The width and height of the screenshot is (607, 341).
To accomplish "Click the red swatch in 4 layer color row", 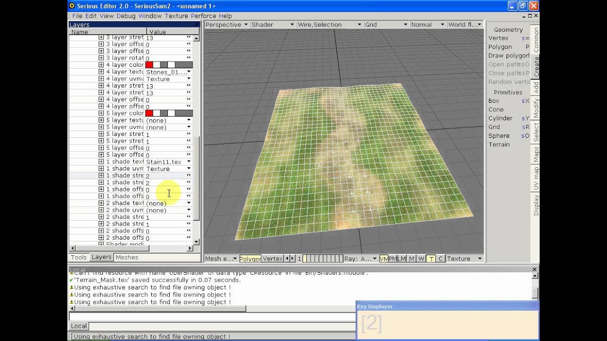I will click(x=149, y=65).
